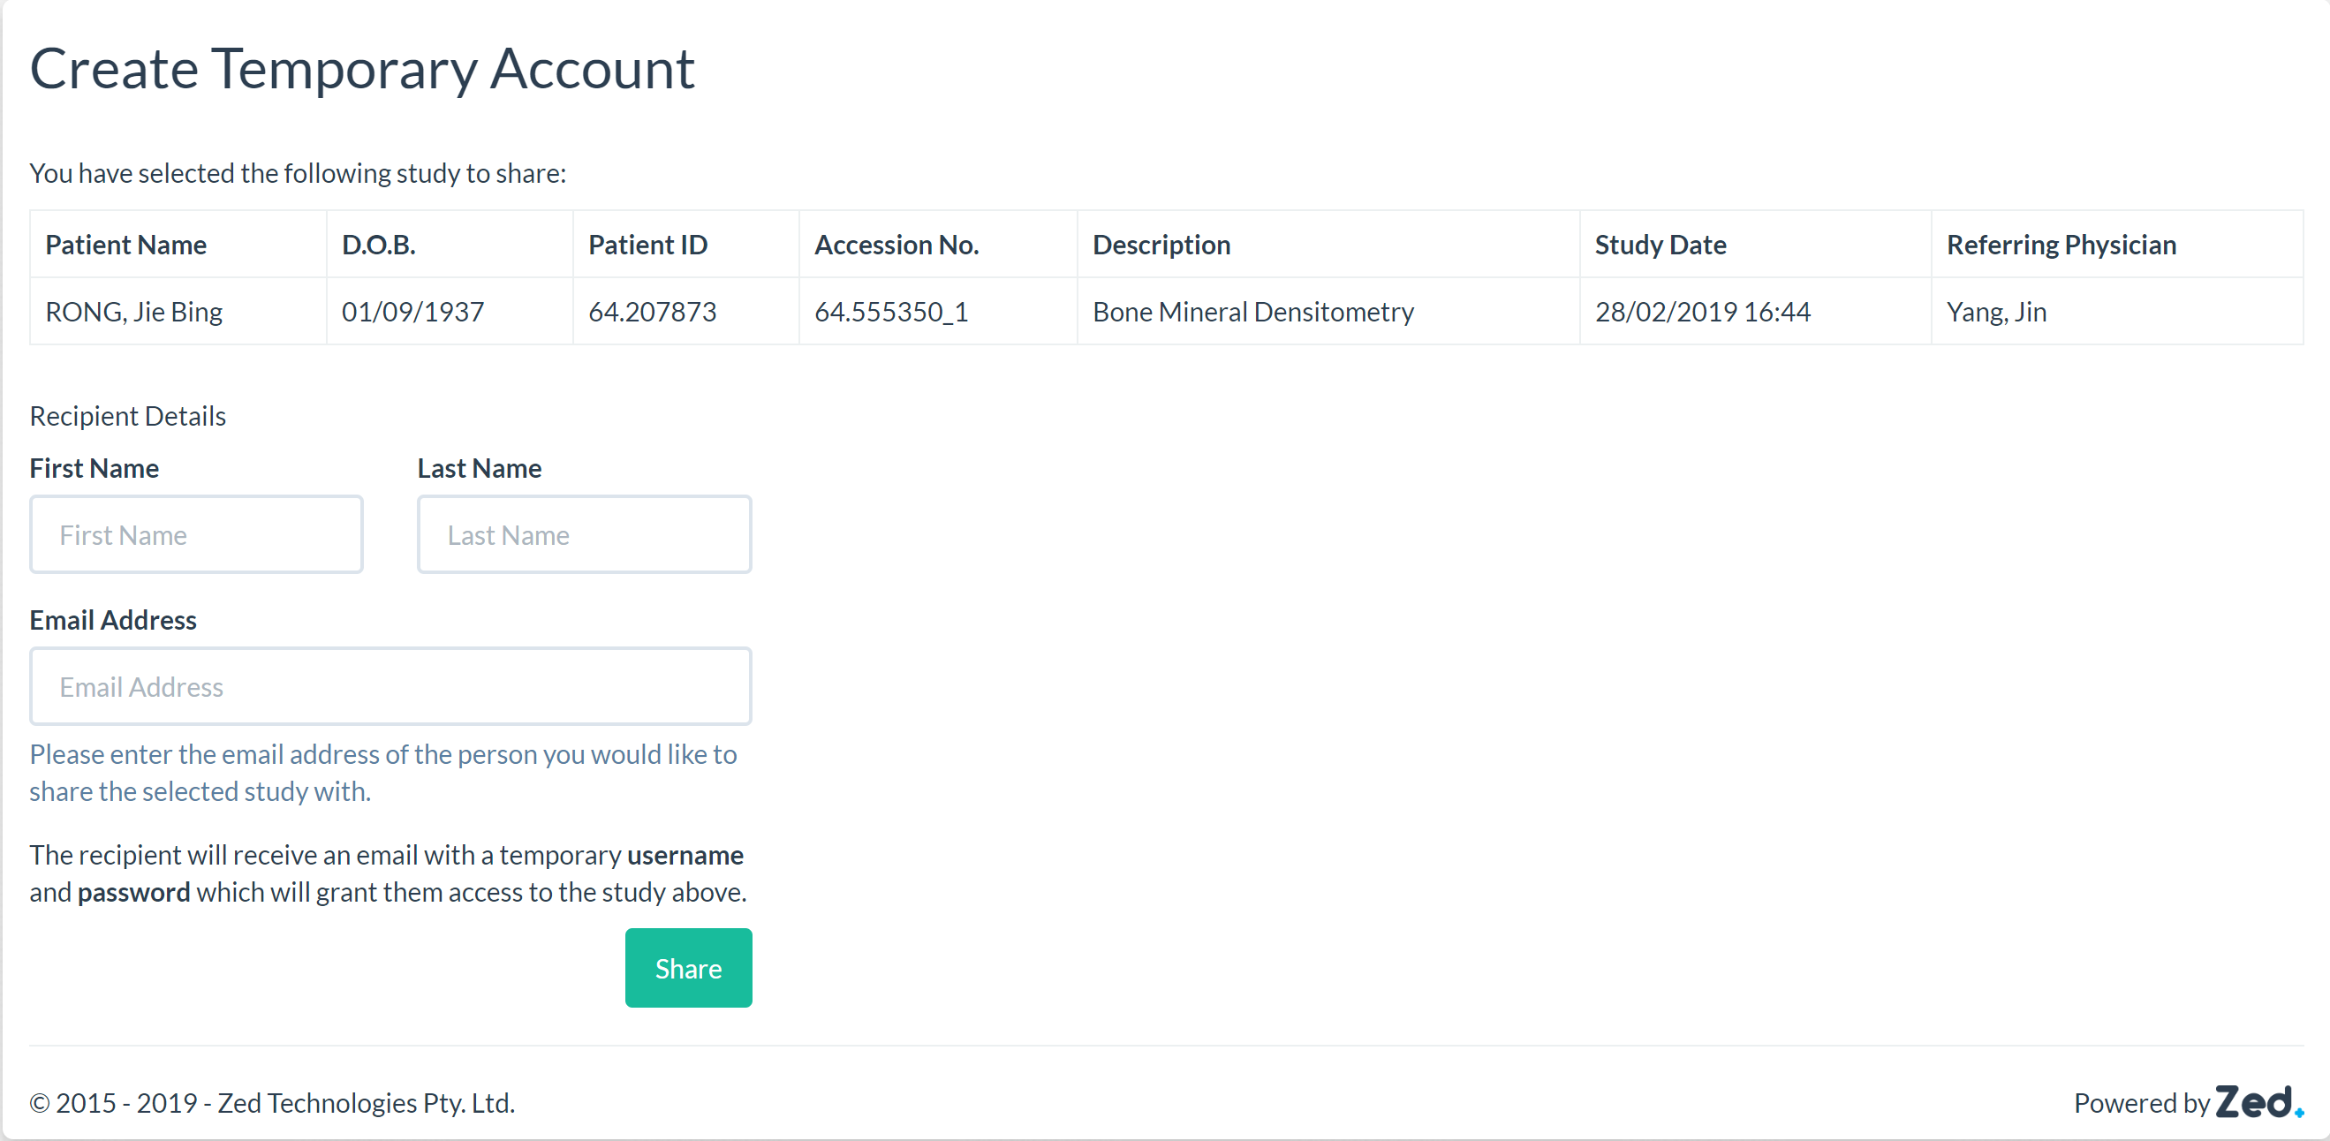Click accession number 64.555350_1 cell

[891, 312]
